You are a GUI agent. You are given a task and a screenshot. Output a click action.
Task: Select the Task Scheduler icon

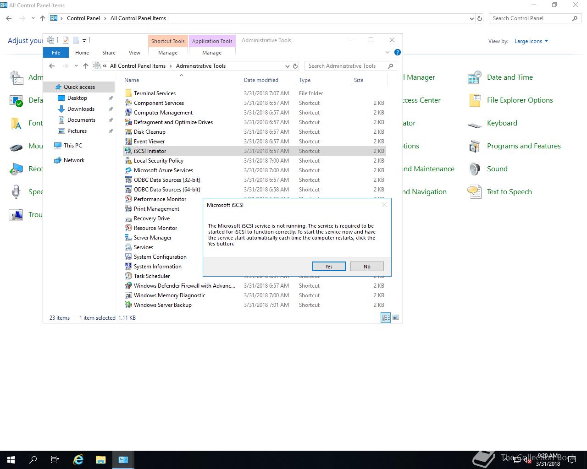pos(128,276)
